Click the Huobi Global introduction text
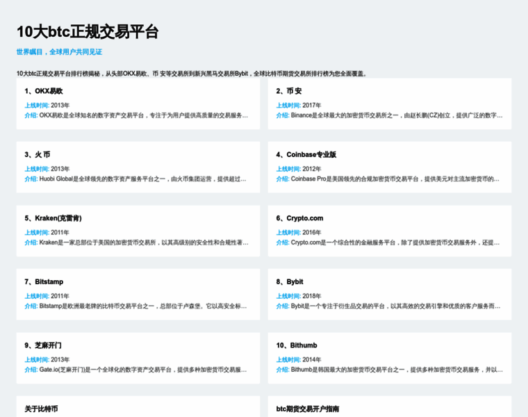The height and width of the screenshot is (417, 528). pyautogui.click(x=143, y=179)
